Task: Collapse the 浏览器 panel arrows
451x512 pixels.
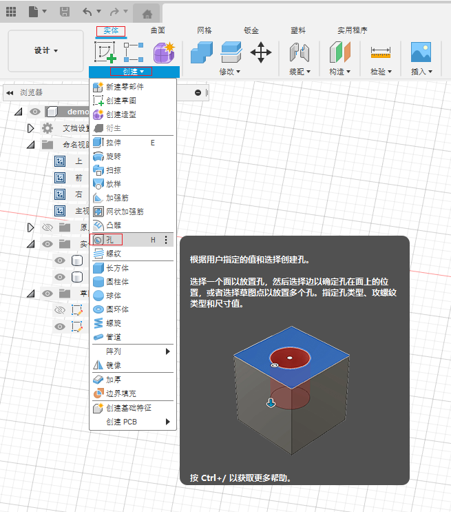Action: (10, 93)
